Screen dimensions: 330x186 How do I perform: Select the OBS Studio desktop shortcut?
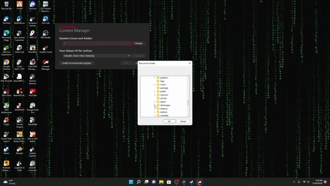click(45, 35)
